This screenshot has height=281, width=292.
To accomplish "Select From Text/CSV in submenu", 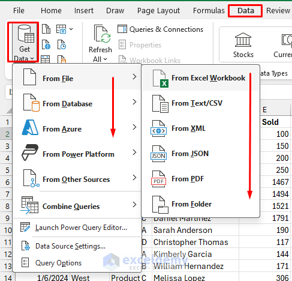I will pos(200,103).
